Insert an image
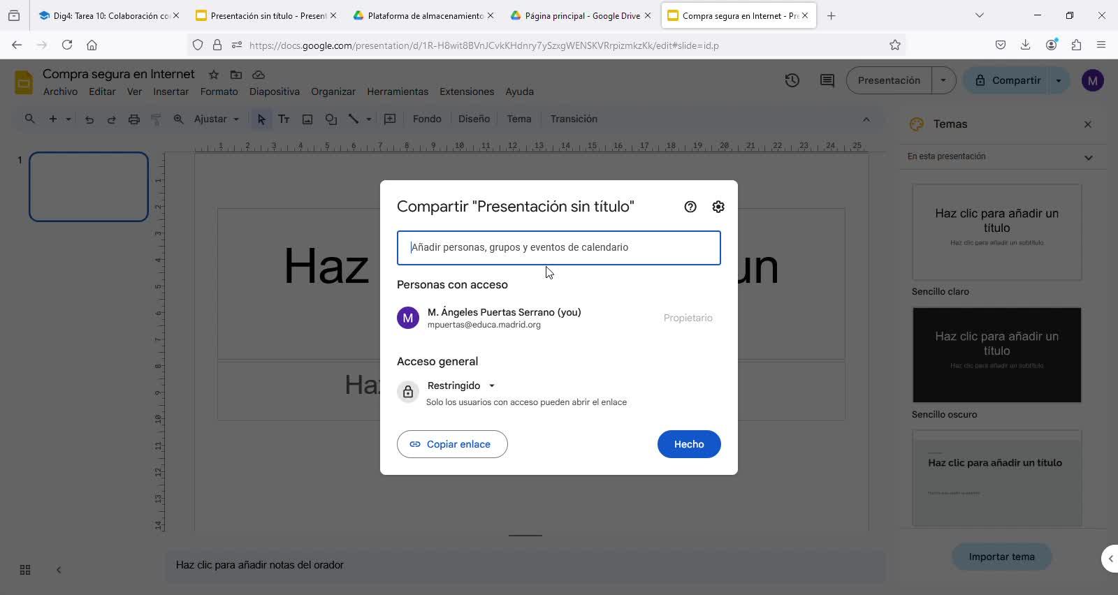 [x=307, y=119]
